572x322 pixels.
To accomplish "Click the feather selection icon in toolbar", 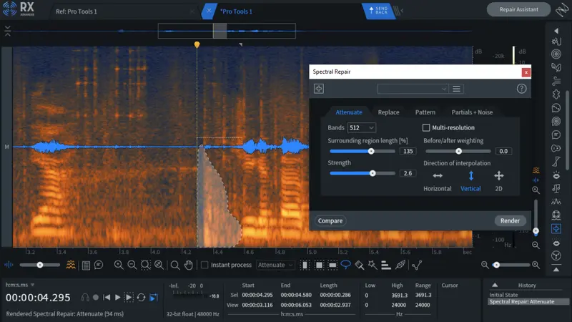I will (400, 265).
